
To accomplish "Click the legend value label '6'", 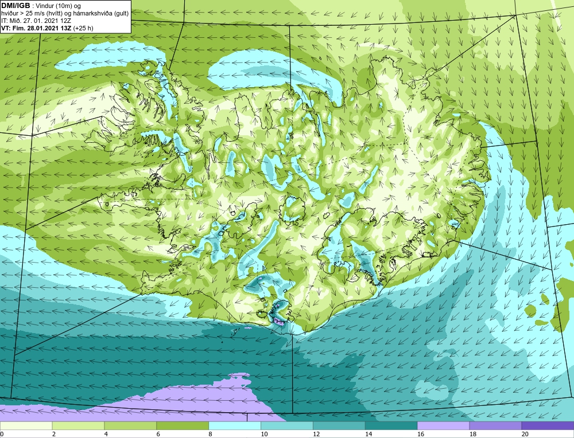I will coord(158,434).
